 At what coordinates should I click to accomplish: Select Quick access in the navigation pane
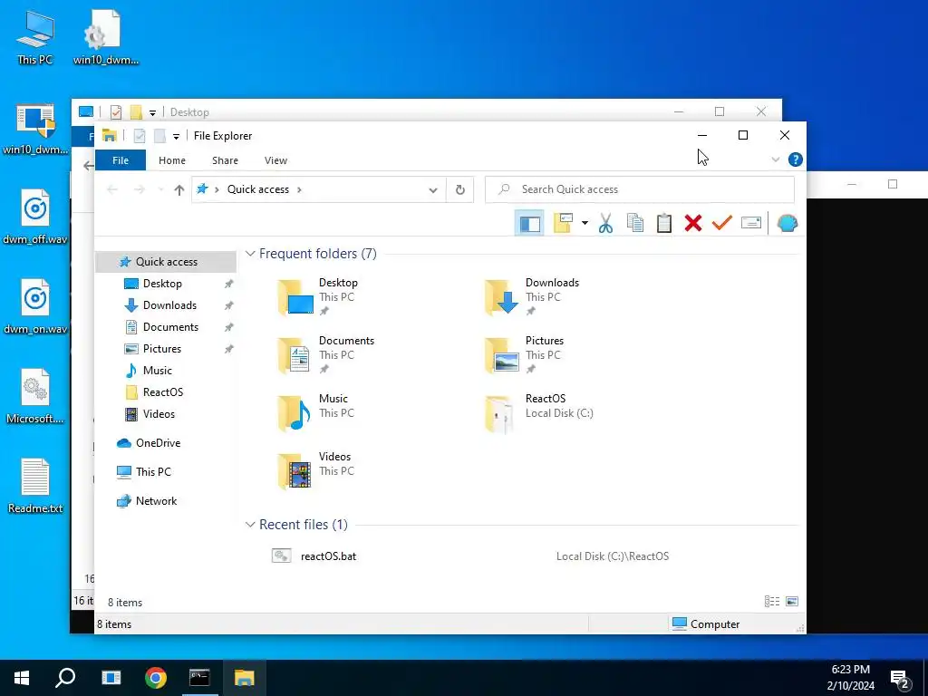click(x=167, y=262)
